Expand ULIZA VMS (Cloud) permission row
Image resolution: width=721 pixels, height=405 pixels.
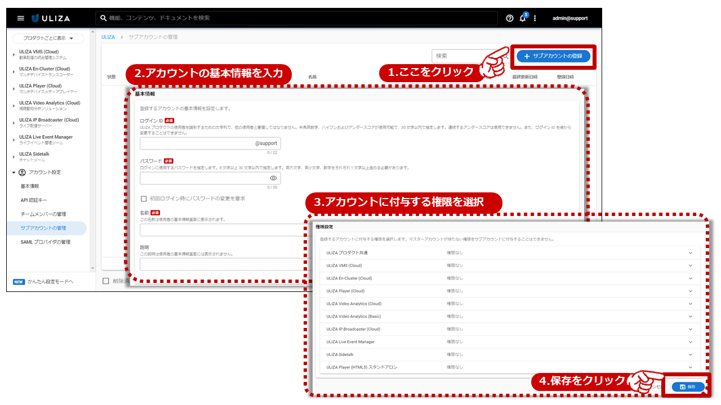[690, 265]
